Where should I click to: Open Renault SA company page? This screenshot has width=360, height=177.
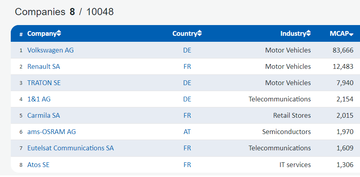pyautogui.click(x=43, y=67)
